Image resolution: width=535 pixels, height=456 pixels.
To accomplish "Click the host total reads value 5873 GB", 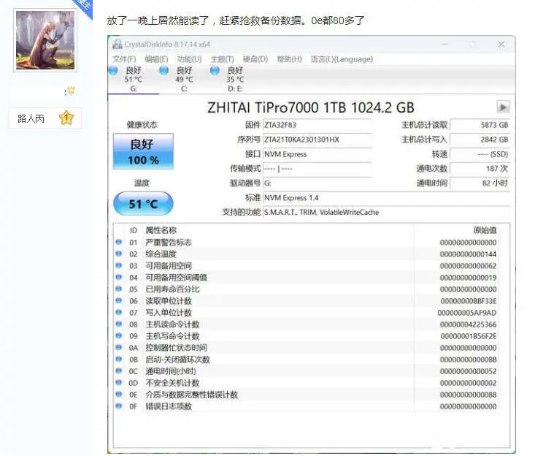I will [x=480, y=125].
